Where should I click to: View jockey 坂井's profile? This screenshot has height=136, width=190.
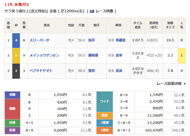[x=91, y=40]
